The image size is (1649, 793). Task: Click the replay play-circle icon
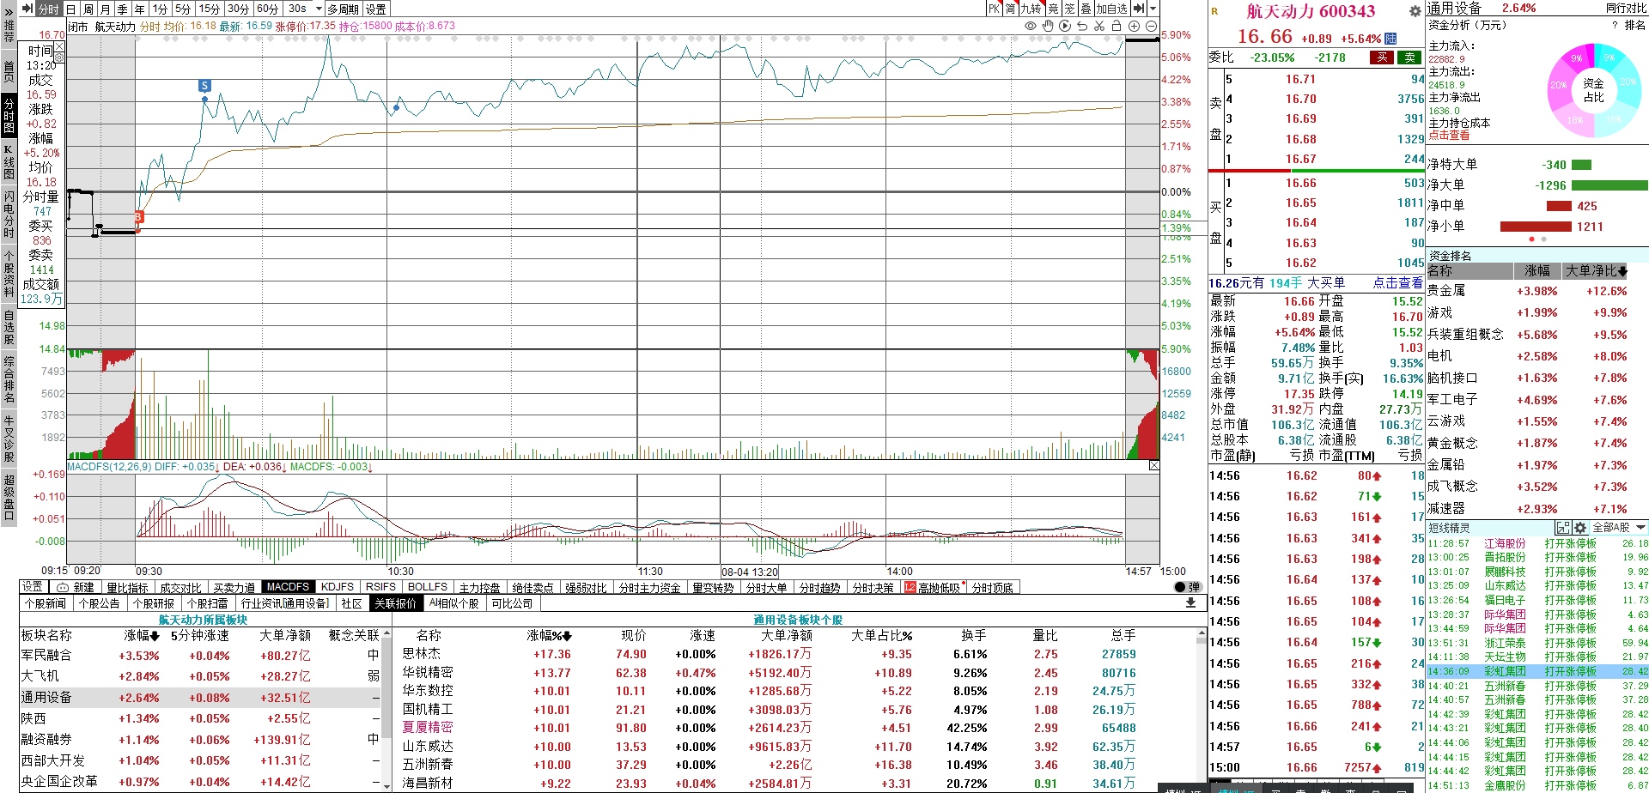click(x=1065, y=27)
